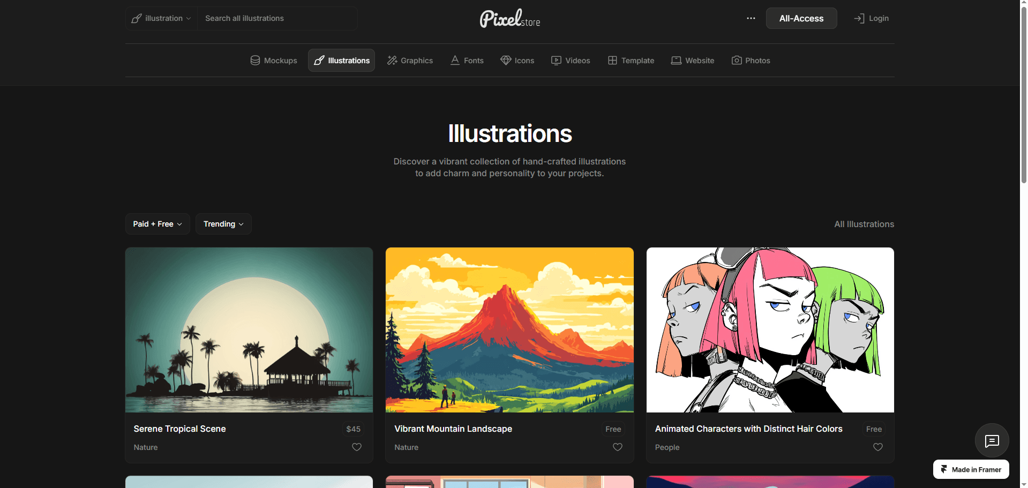This screenshot has width=1028, height=488.
Task: Open the three-dots more menu
Action: click(751, 18)
